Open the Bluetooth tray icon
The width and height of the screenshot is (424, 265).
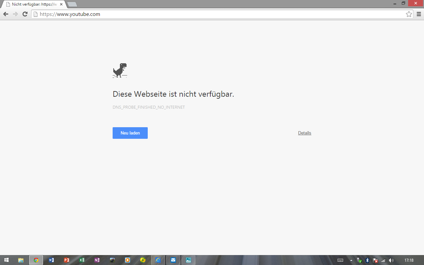point(367,260)
